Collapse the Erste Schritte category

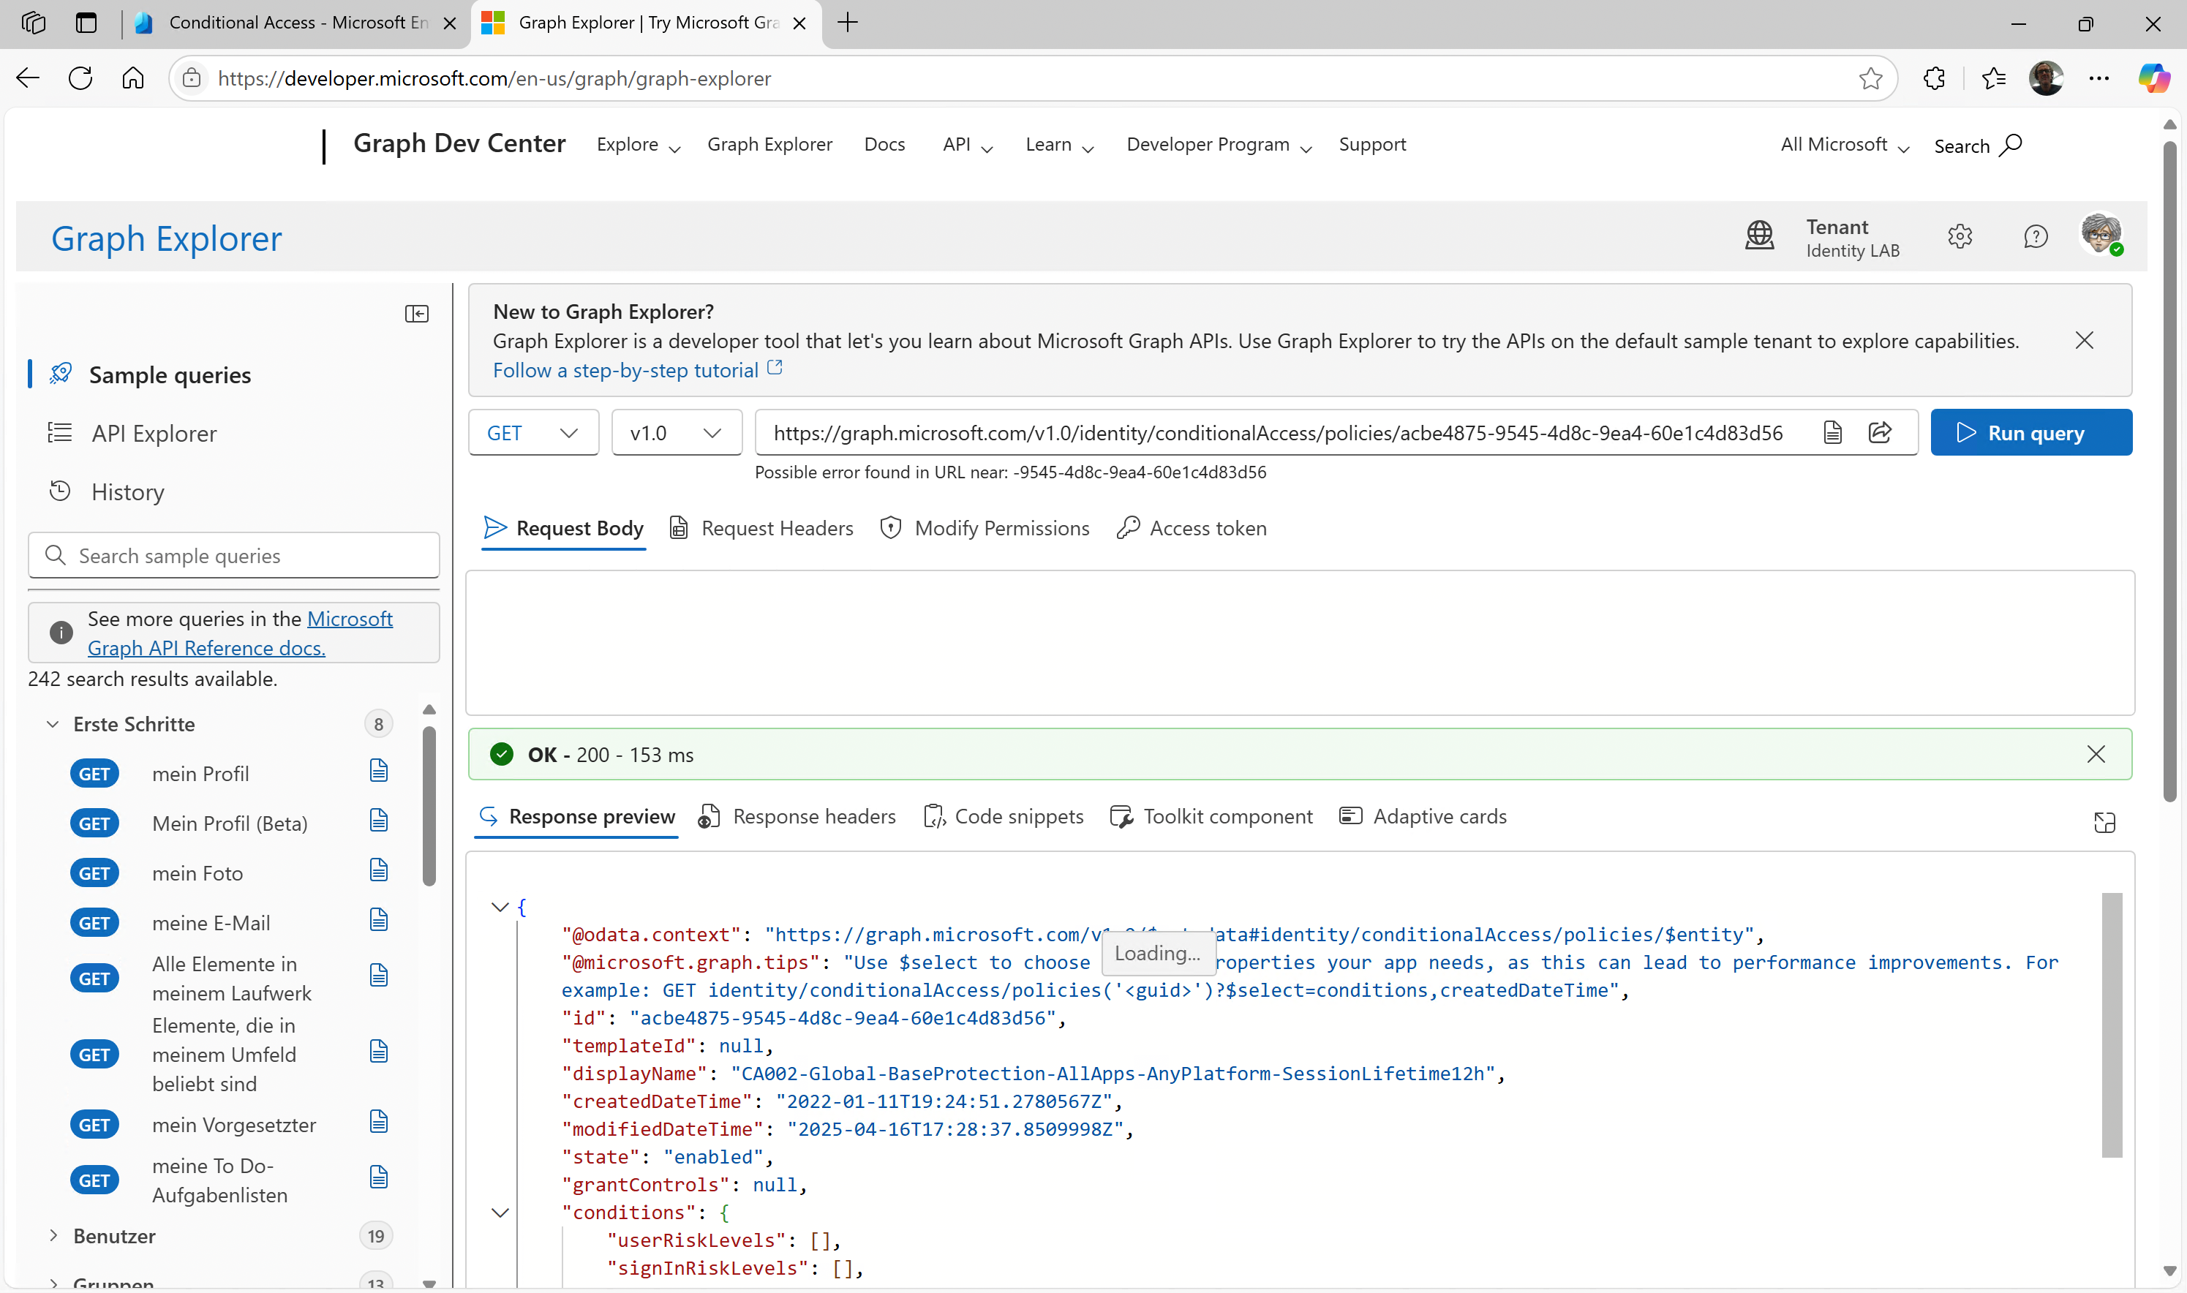[x=52, y=723]
